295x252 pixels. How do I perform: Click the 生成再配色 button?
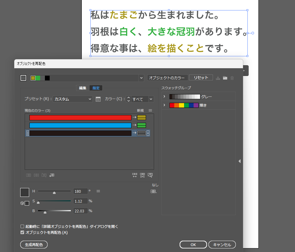pyautogui.click(x=34, y=244)
